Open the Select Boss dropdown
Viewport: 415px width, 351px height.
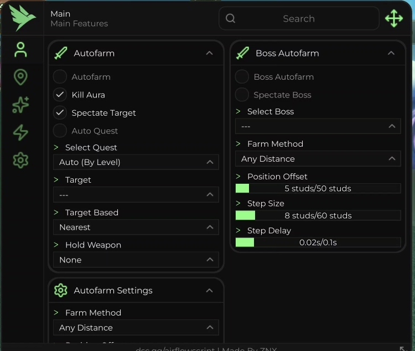coord(318,127)
